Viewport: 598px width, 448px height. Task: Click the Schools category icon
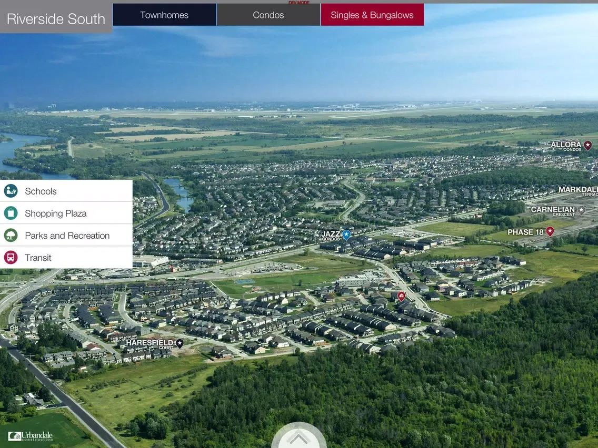(x=11, y=191)
